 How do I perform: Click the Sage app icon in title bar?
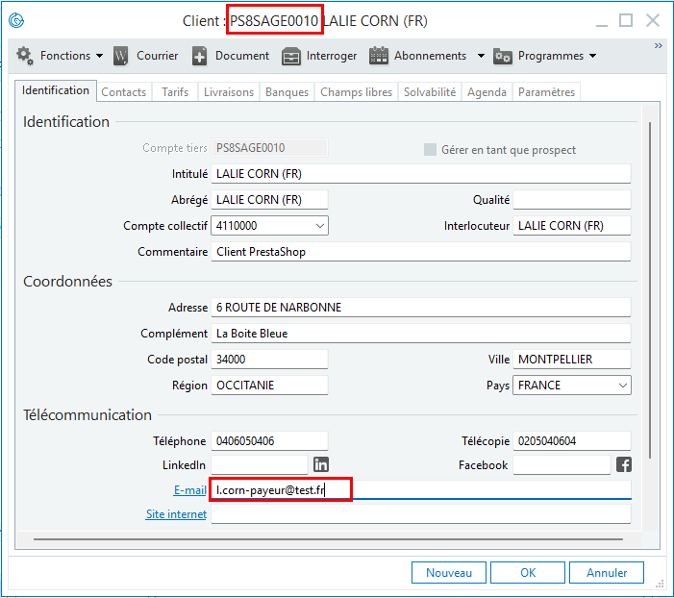point(16,20)
